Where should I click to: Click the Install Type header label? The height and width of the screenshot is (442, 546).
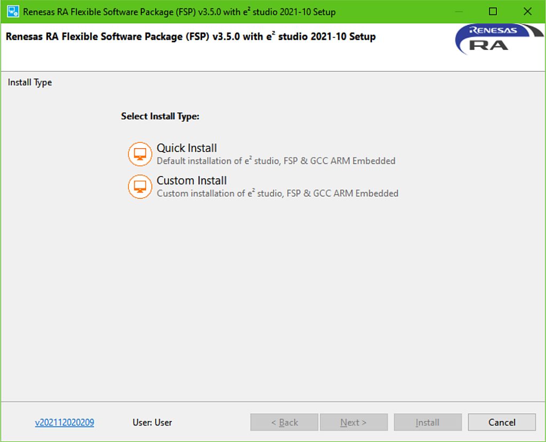29,82
